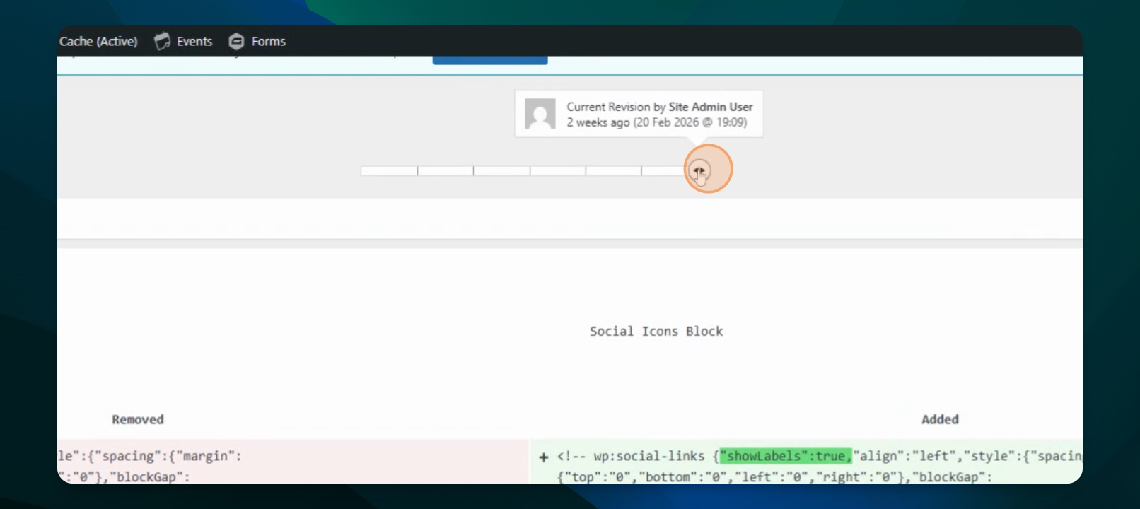Click the '2 weeks ago (20 Feb 2026 @ 19:09)' text
This screenshot has width=1140, height=509.
(656, 122)
